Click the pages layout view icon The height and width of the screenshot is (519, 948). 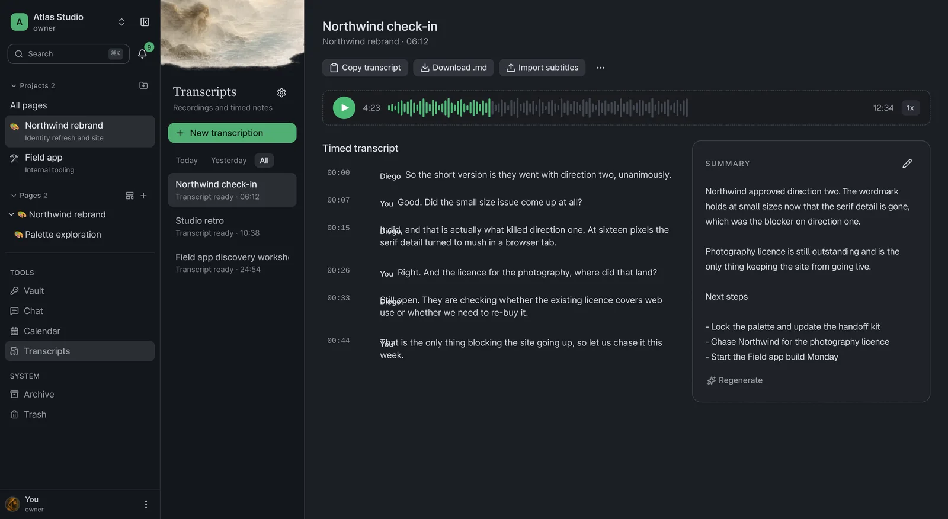(130, 196)
